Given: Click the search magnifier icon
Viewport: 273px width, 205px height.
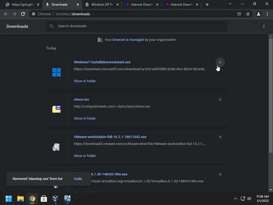Looking at the screenshot, I should [51, 26].
